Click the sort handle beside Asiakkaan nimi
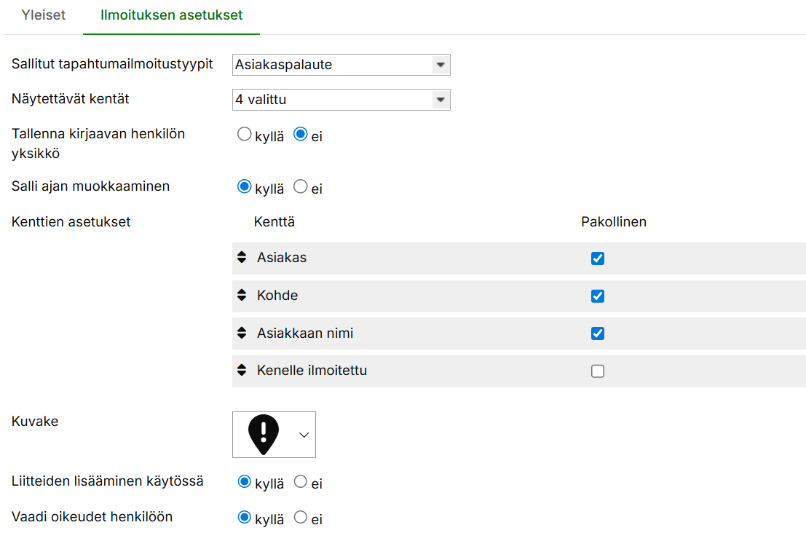Viewport: 806px width, 533px height. 242,333
